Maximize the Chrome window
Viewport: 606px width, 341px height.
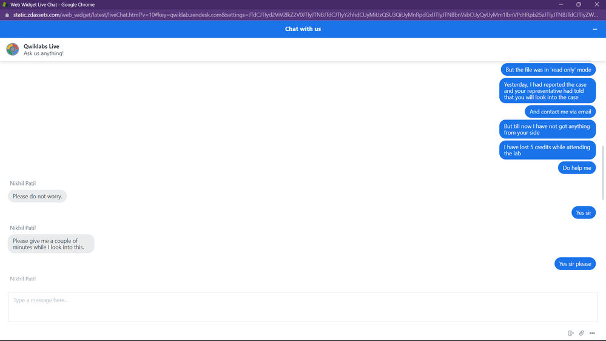coord(579,5)
